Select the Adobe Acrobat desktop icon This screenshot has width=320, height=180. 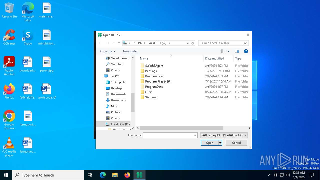9,66
